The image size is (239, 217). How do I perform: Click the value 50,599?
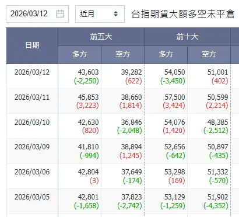point(217,97)
